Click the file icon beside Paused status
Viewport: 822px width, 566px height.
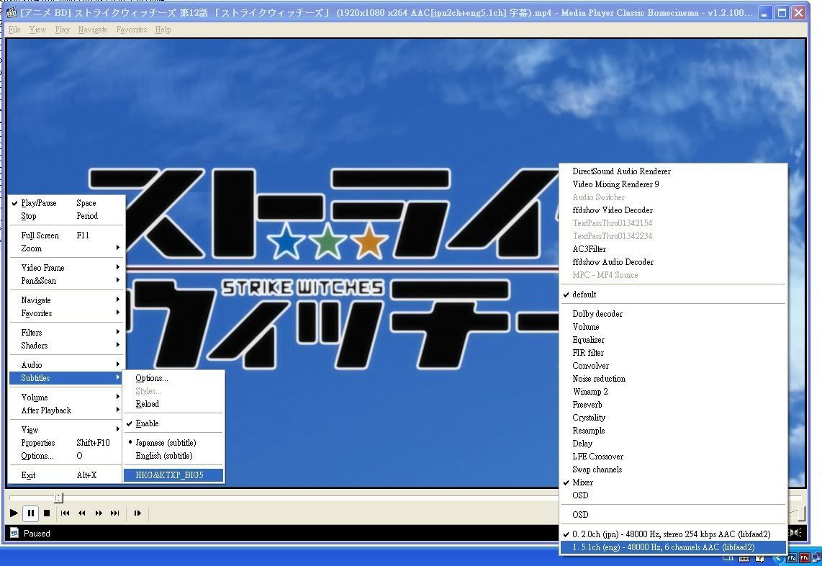[x=14, y=533]
